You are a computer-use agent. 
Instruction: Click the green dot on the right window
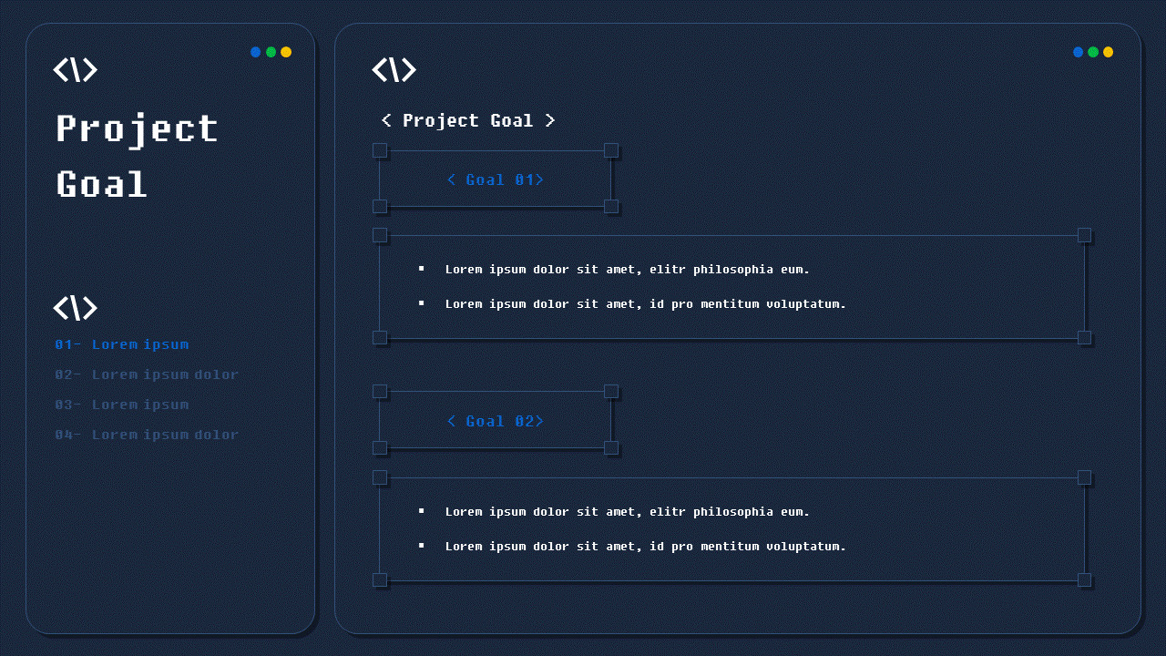tap(1093, 52)
